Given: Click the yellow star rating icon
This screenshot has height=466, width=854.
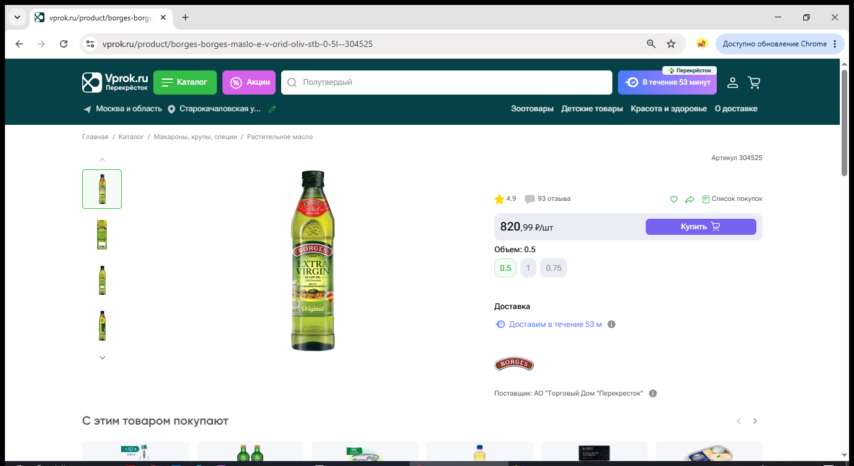Looking at the screenshot, I should click(499, 199).
